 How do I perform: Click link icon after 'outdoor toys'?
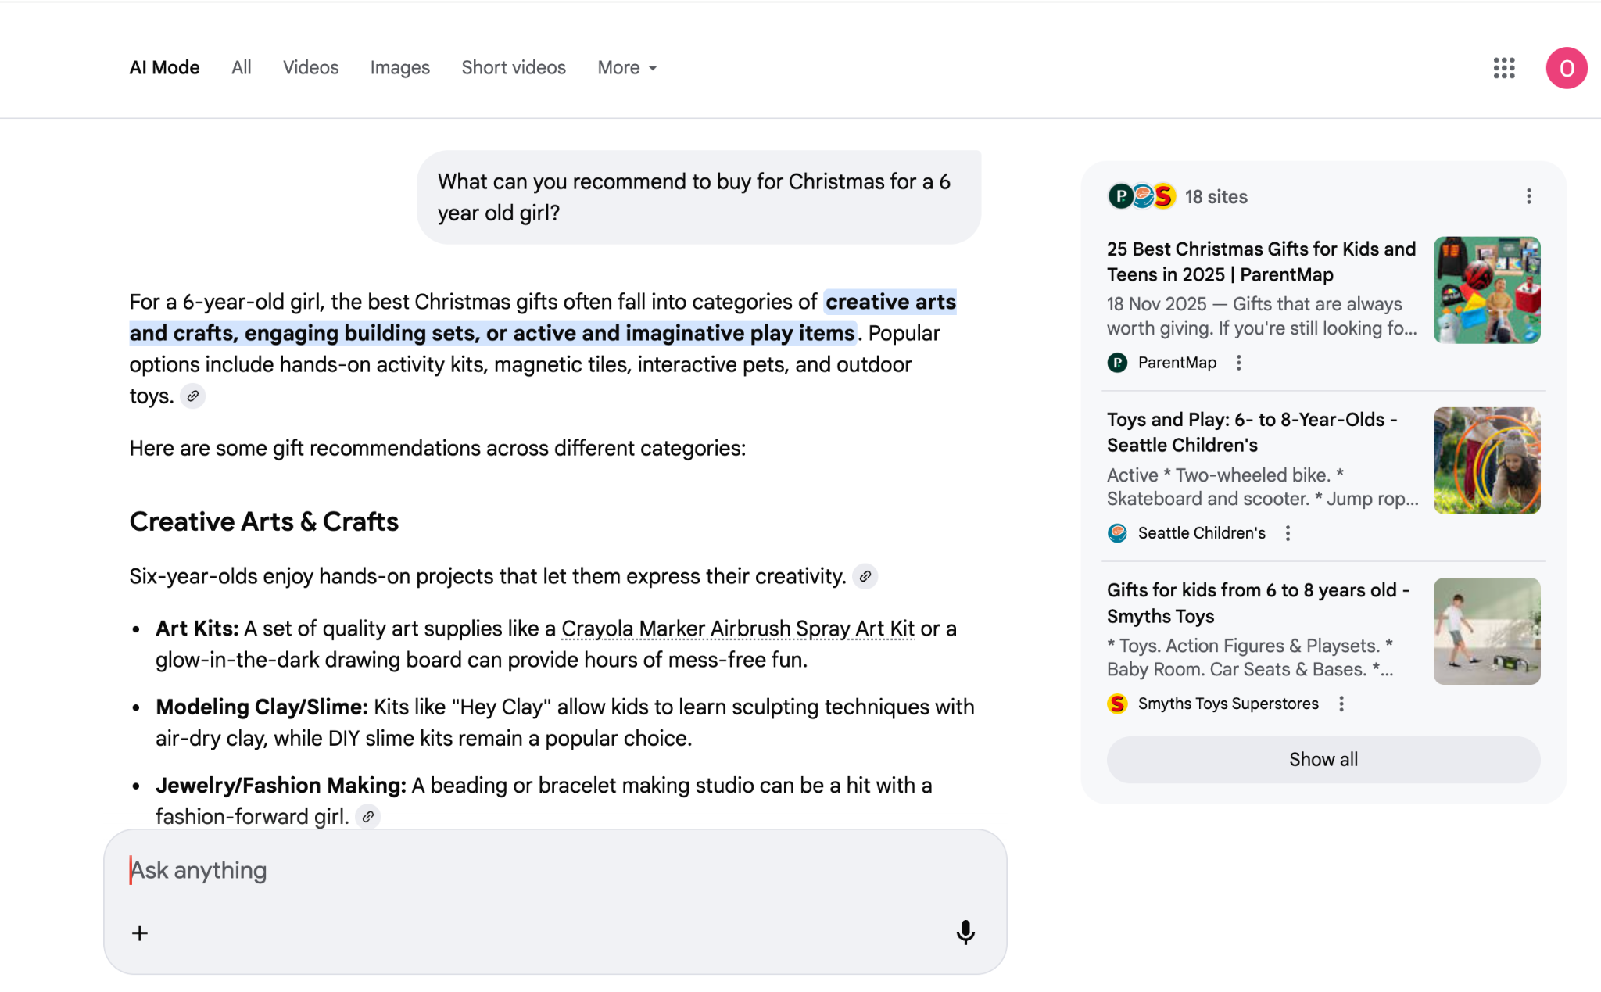click(x=193, y=396)
